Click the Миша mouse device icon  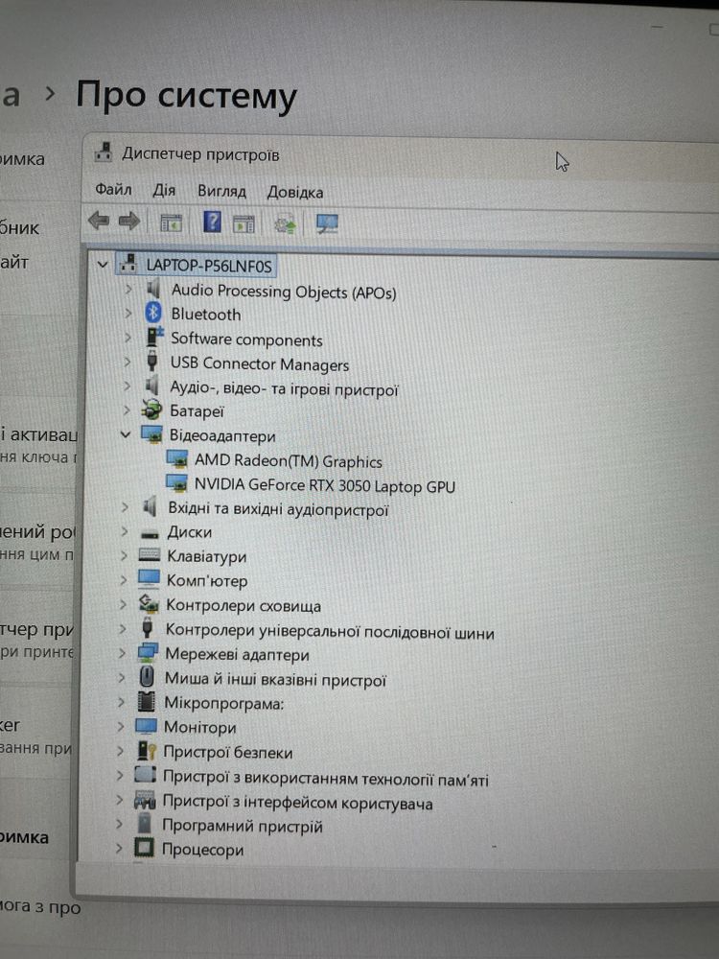(147, 677)
